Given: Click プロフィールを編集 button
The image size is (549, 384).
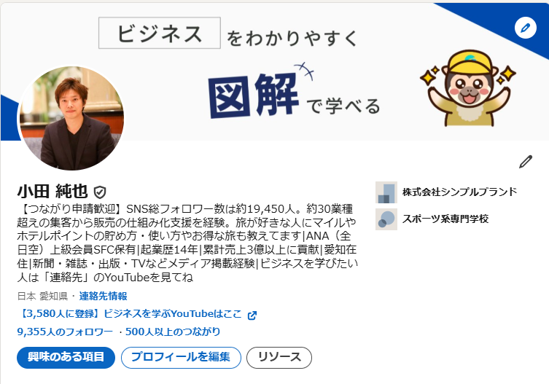Looking at the screenshot, I should click(181, 357).
